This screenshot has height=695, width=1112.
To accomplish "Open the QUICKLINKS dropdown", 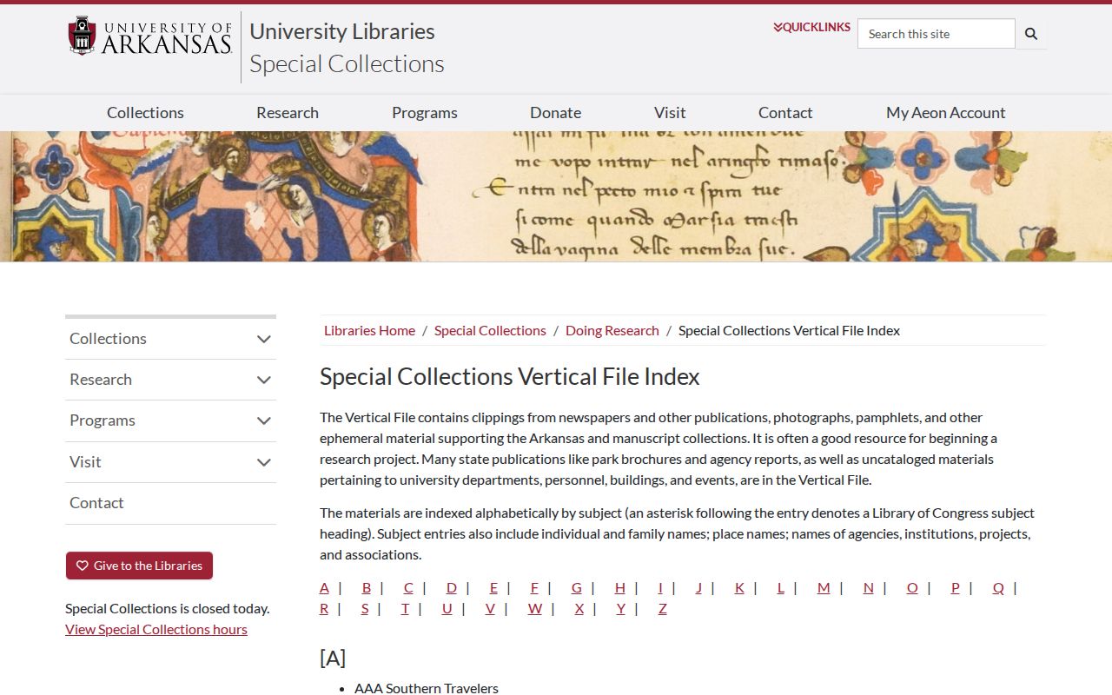I will coord(811,27).
